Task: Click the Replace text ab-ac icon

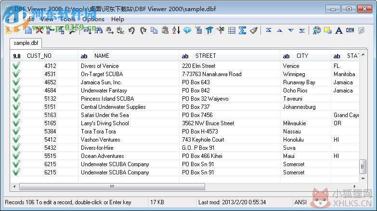Action: coord(120,30)
